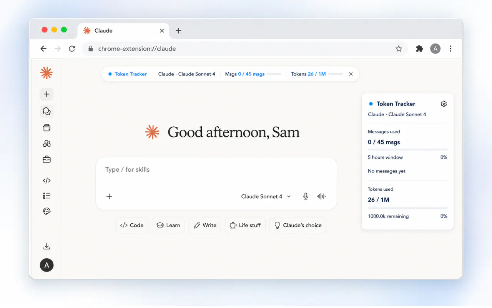Viewport: 492px width, 308px height.
Task: Click 'Tokens 26 / 1M' in top bar
Action: (308, 74)
